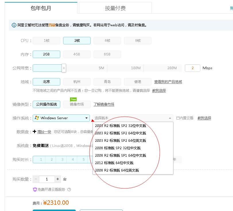Click the plus icon for adding data disk
This screenshot has height=211, width=233.
tap(34, 132)
